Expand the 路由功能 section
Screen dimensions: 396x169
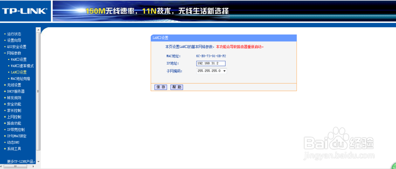click(14, 123)
